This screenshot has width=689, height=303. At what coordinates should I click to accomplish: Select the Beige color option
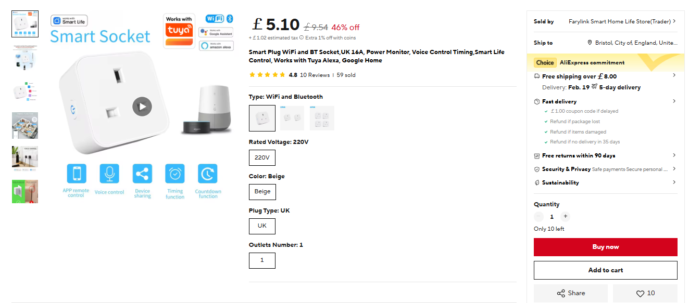(262, 192)
